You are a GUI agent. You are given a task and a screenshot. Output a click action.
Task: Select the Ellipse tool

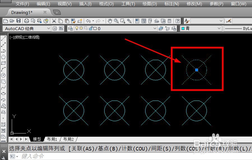[x=3, y=94]
